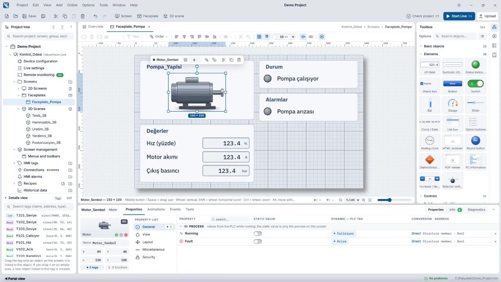Adjust the canvas zoom slider
The height and width of the screenshot is (282, 501).
click(x=389, y=200)
